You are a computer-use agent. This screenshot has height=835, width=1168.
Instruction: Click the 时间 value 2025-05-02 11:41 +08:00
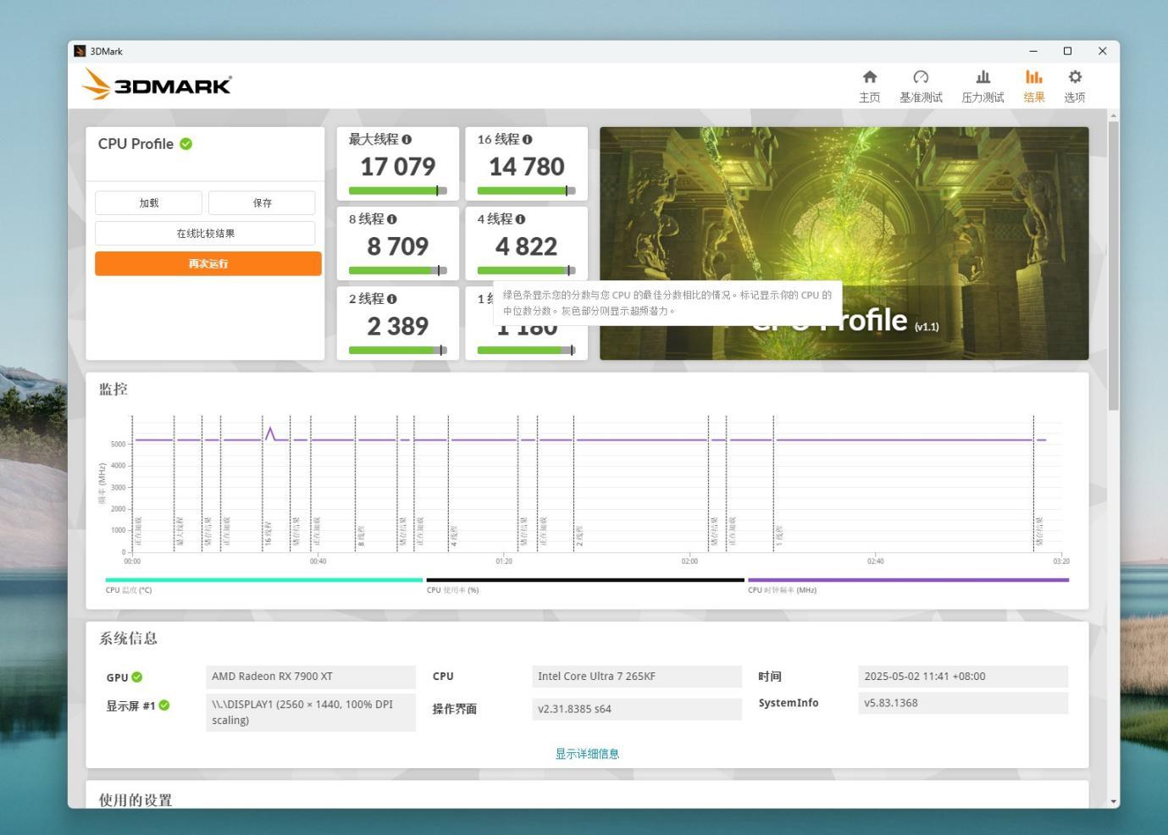click(963, 677)
